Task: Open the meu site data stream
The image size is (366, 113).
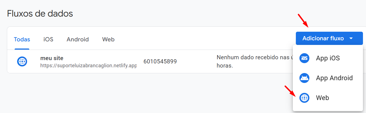Action: 52,58
